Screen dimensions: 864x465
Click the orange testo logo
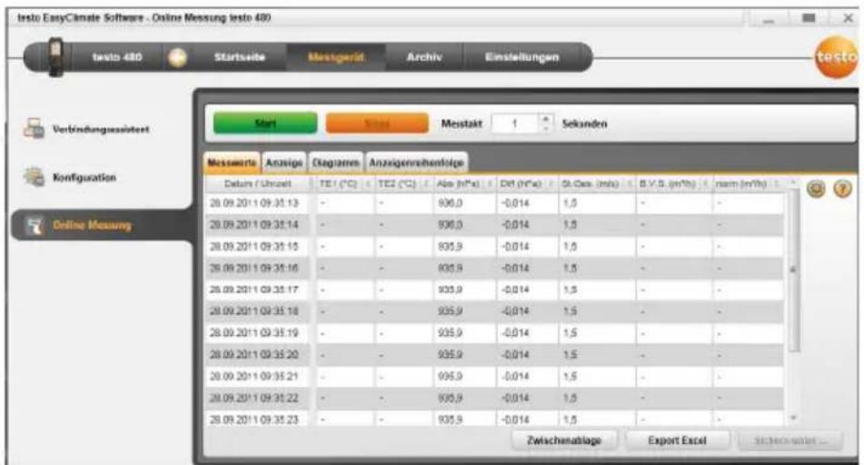click(x=836, y=57)
